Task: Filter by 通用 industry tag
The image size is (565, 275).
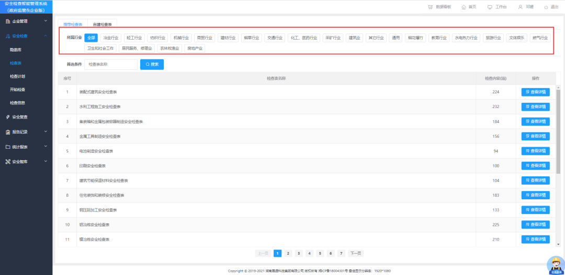Action: point(395,38)
